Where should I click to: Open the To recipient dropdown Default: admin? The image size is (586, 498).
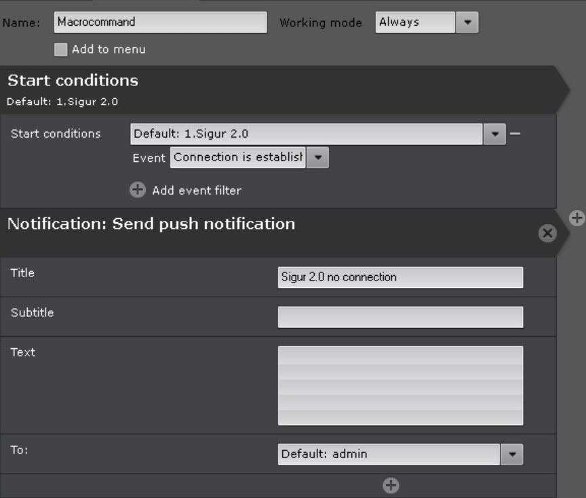click(x=389, y=454)
